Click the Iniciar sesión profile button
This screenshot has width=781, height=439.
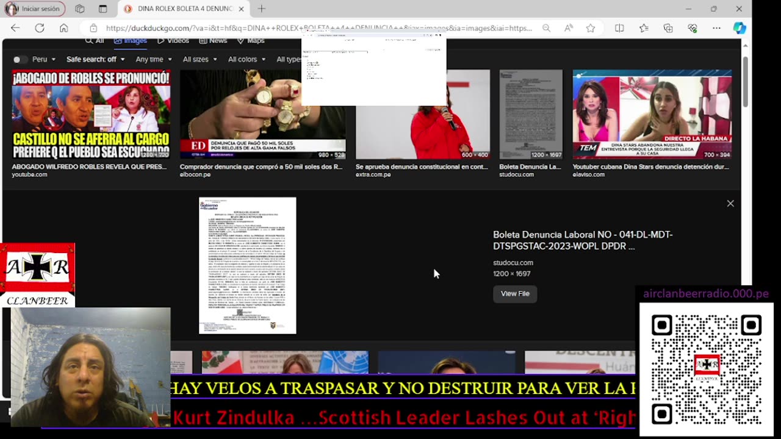click(34, 9)
